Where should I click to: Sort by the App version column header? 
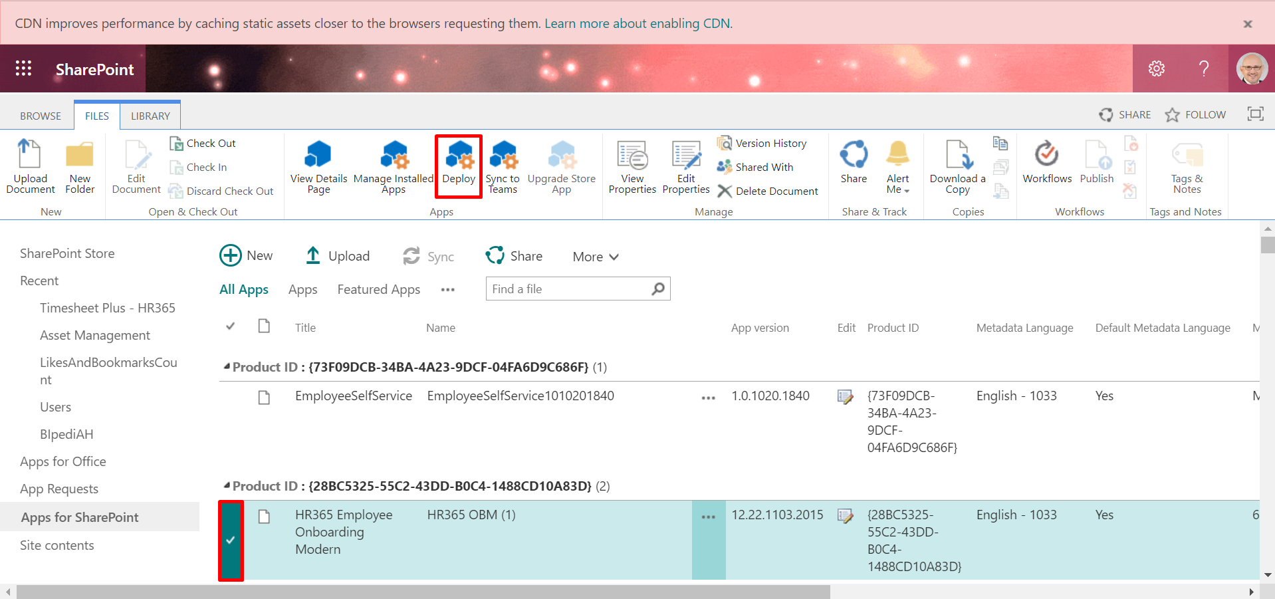(760, 328)
